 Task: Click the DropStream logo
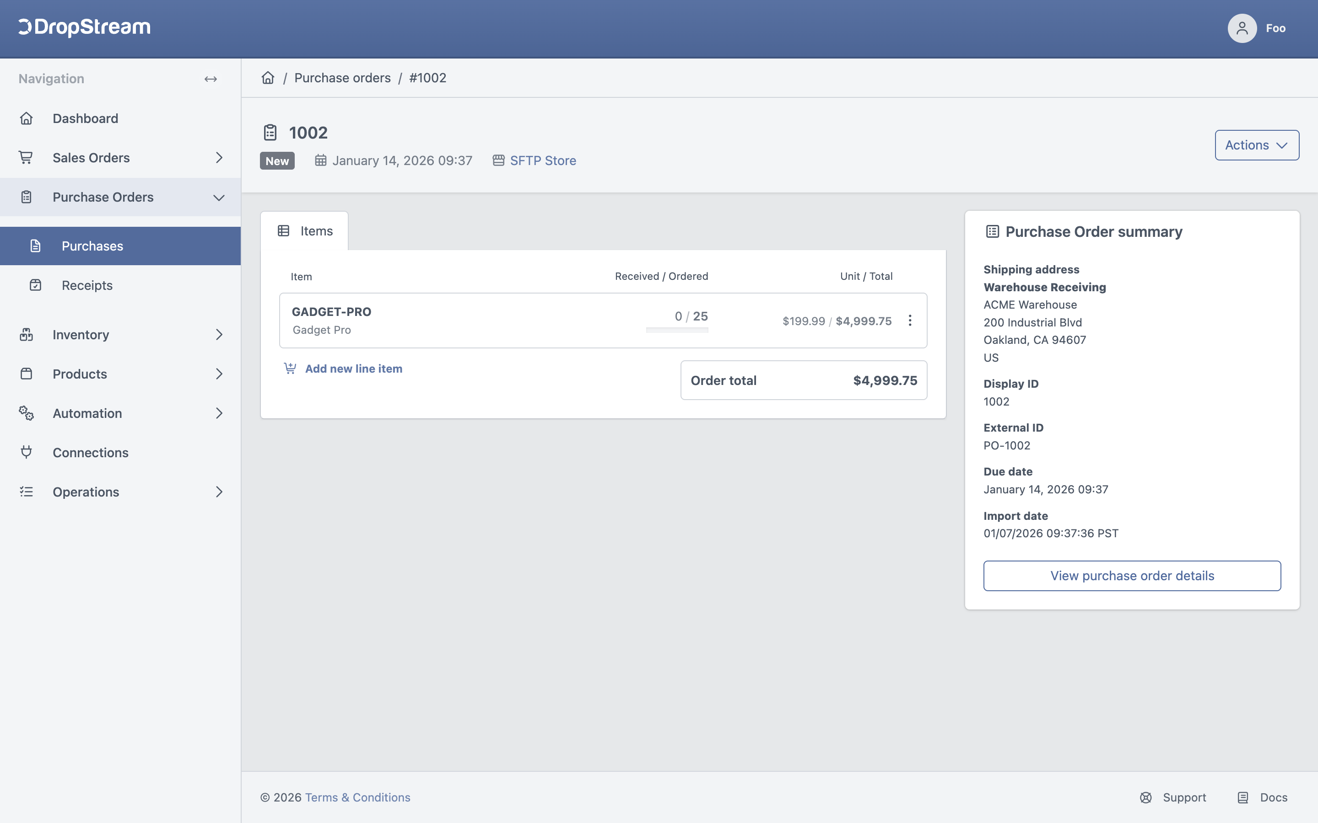click(x=84, y=27)
